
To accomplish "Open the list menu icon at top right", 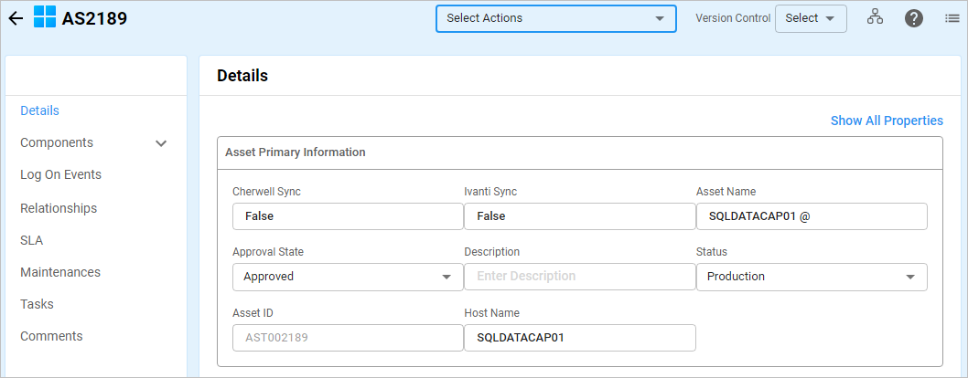I will 952,18.
